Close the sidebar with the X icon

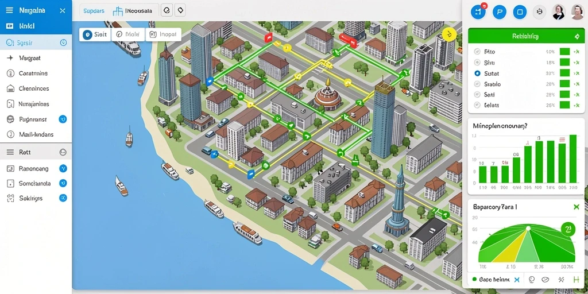click(x=63, y=10)
